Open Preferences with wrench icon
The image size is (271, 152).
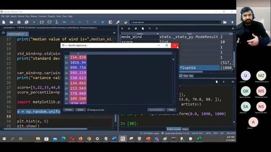[x=118, y=22]
